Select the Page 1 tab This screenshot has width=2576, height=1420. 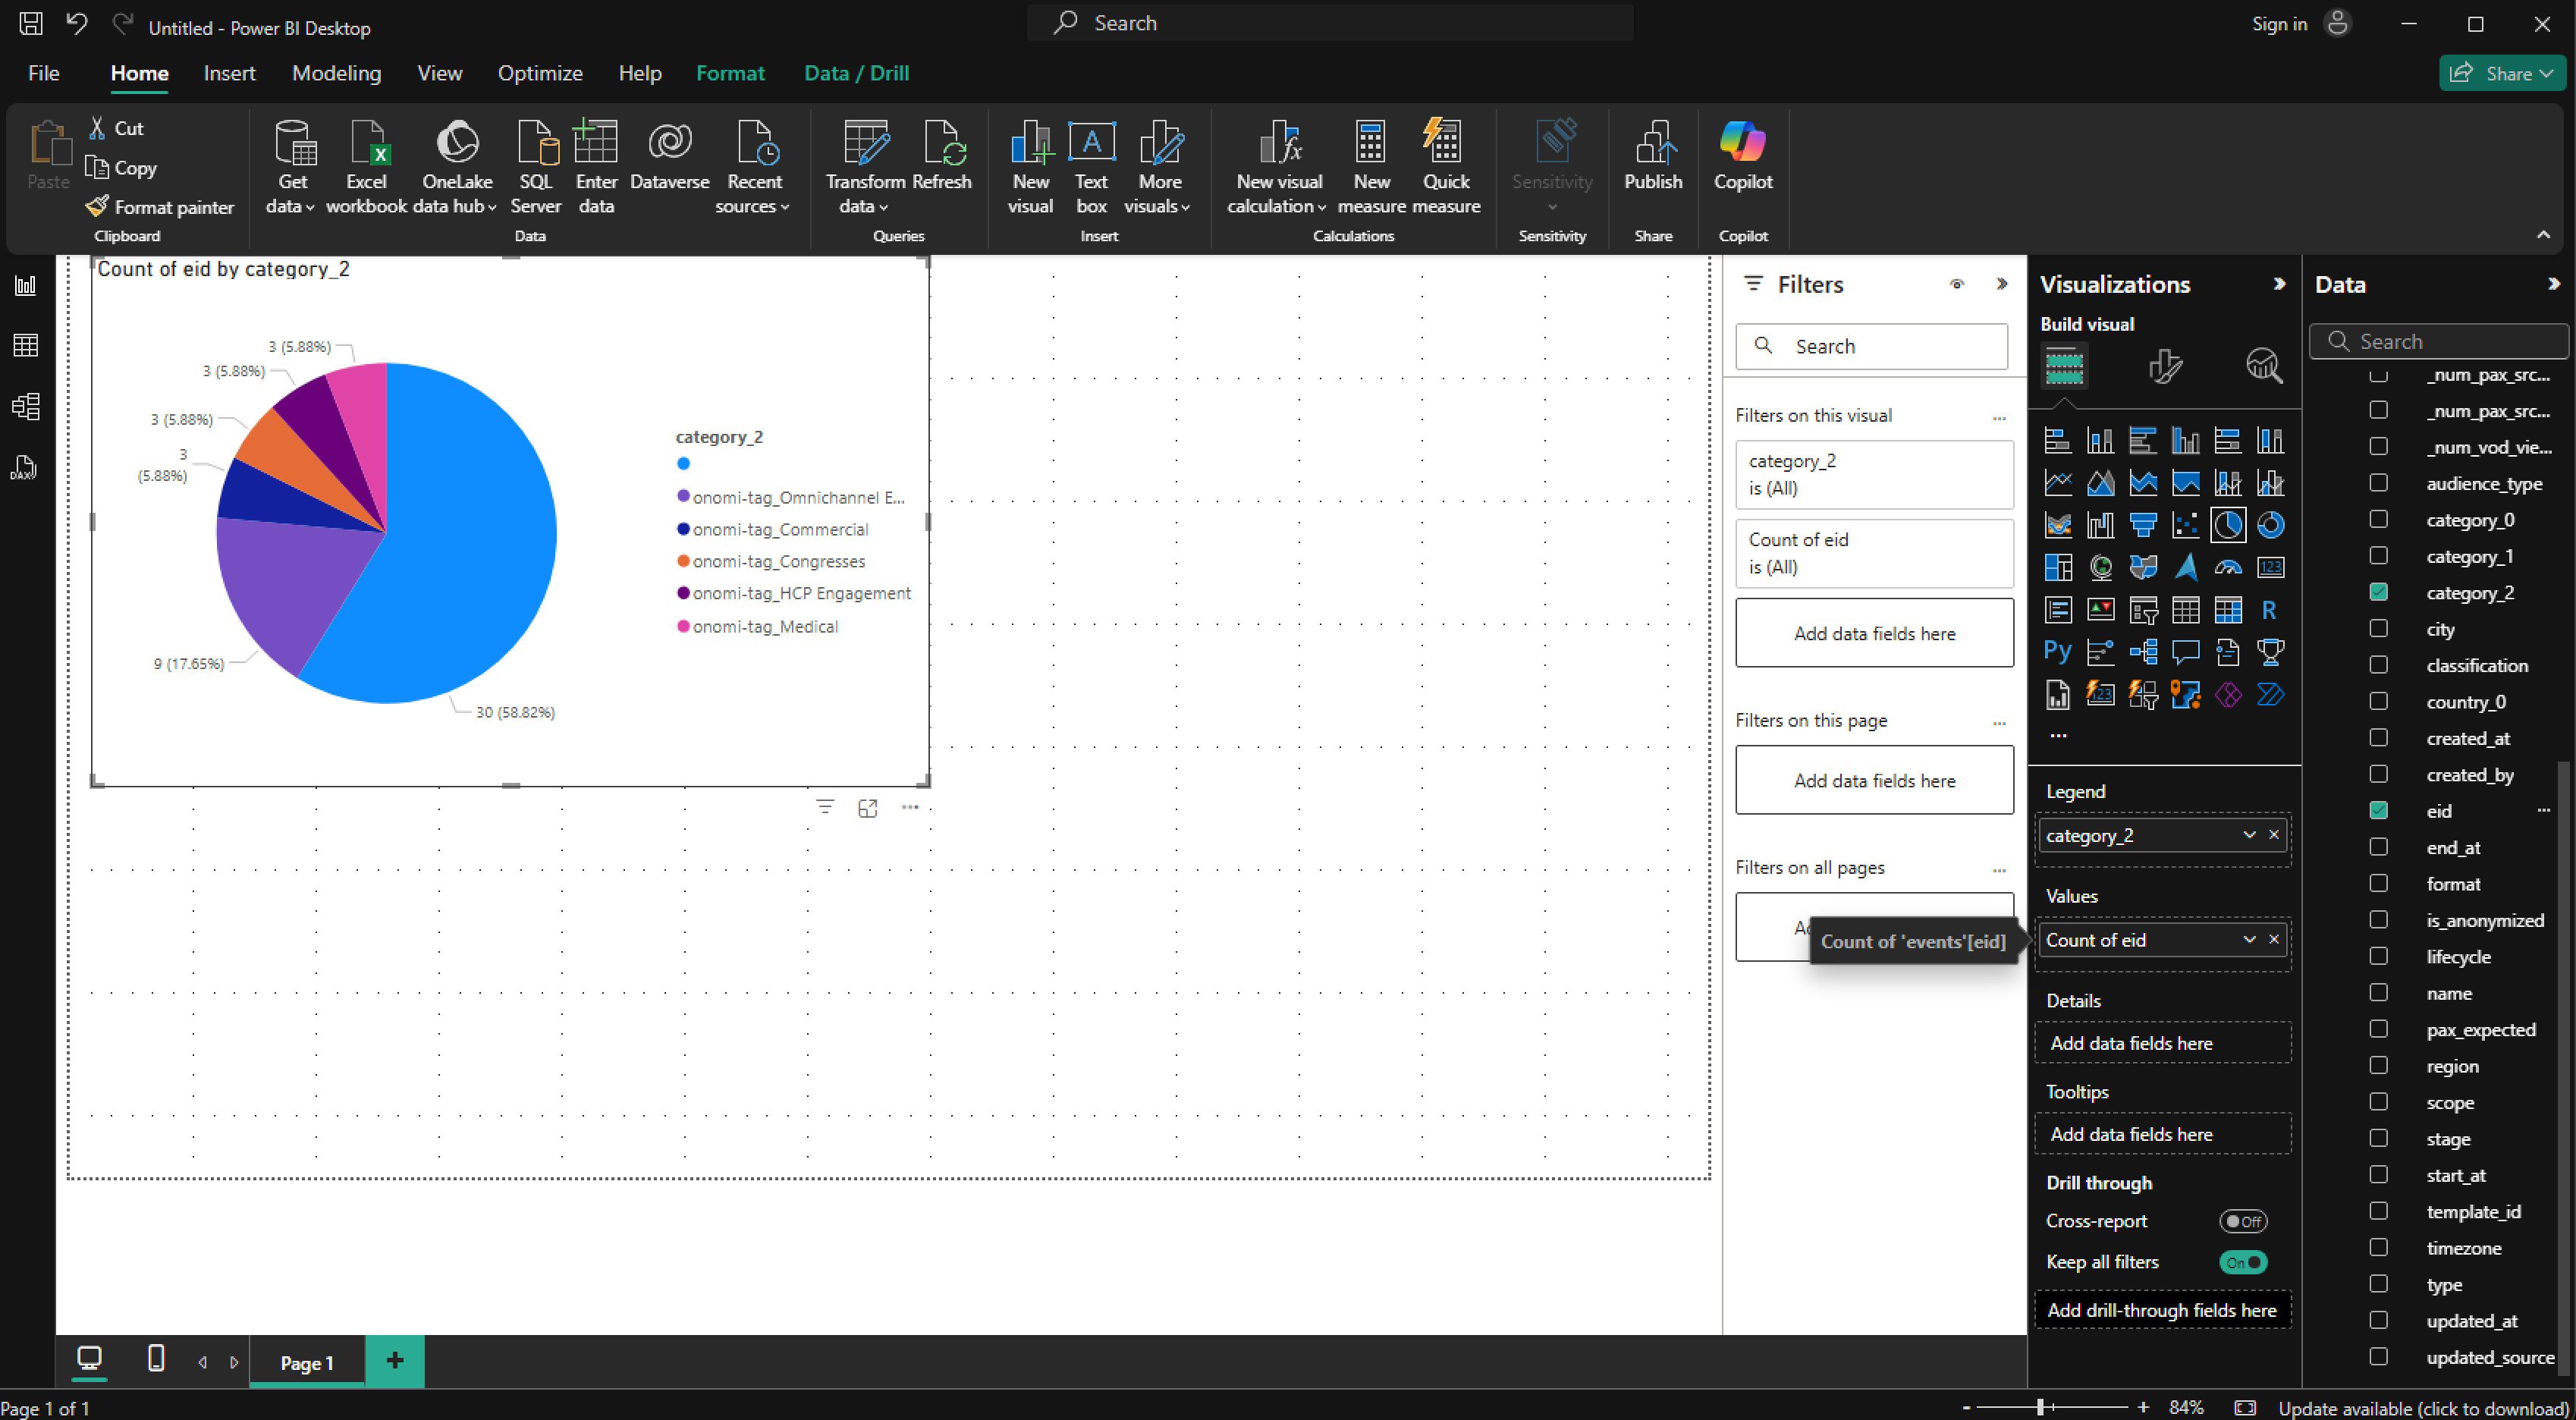(x=306, y=1362)
